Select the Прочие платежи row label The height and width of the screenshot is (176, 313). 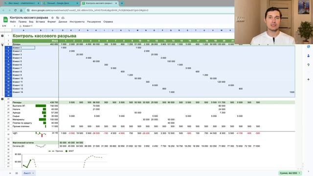coord(23,126)
